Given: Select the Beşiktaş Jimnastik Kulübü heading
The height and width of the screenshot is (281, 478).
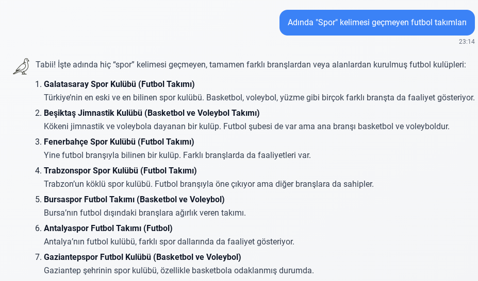Looking at the screenshot, I should tap(152, 113).
